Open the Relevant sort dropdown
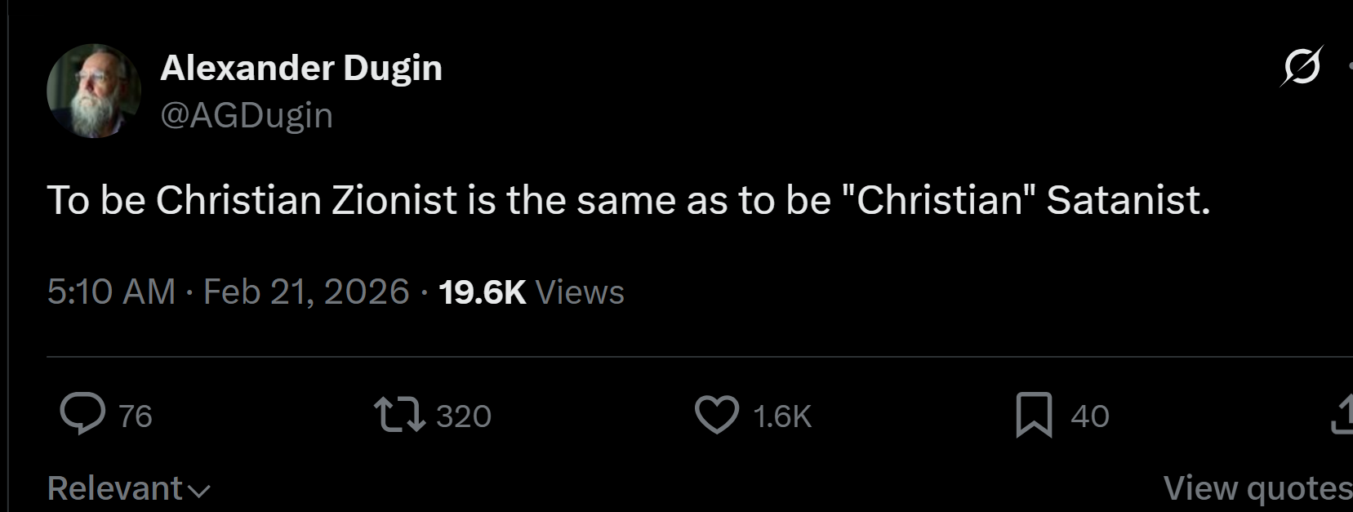The width and height of the screenshot is (1353, 512). coord(115,488)
